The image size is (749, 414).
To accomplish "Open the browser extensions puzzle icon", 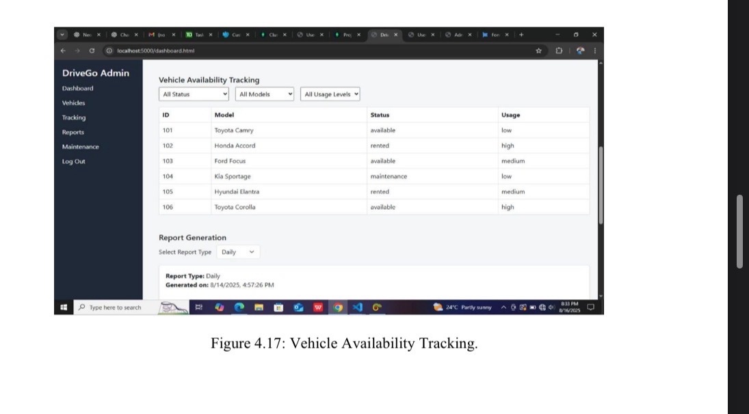I will tap(559, 51).
